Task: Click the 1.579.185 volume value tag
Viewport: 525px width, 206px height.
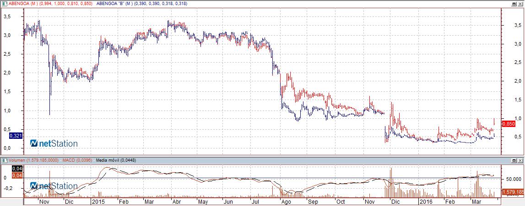Action: click(513, 192)
